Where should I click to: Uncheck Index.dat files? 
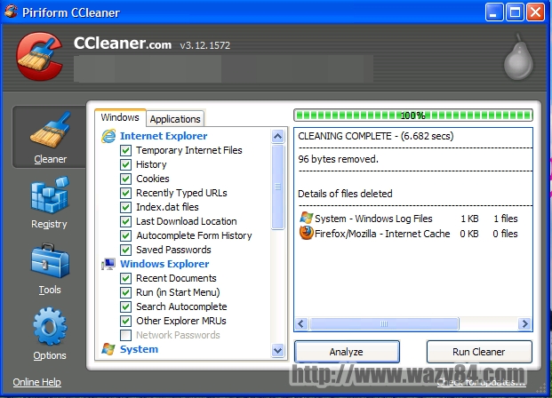tap(125, 207)
